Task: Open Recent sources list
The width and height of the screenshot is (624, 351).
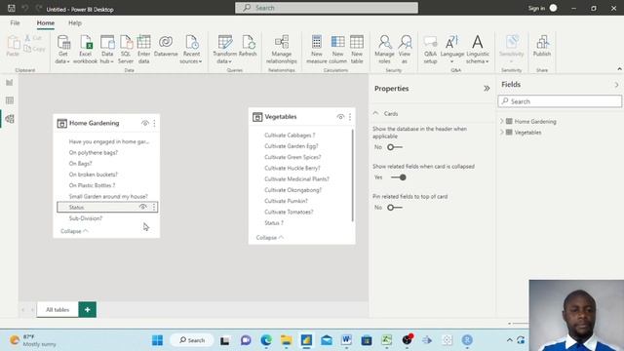Action: pyautogui.click(x=191, y=50)
